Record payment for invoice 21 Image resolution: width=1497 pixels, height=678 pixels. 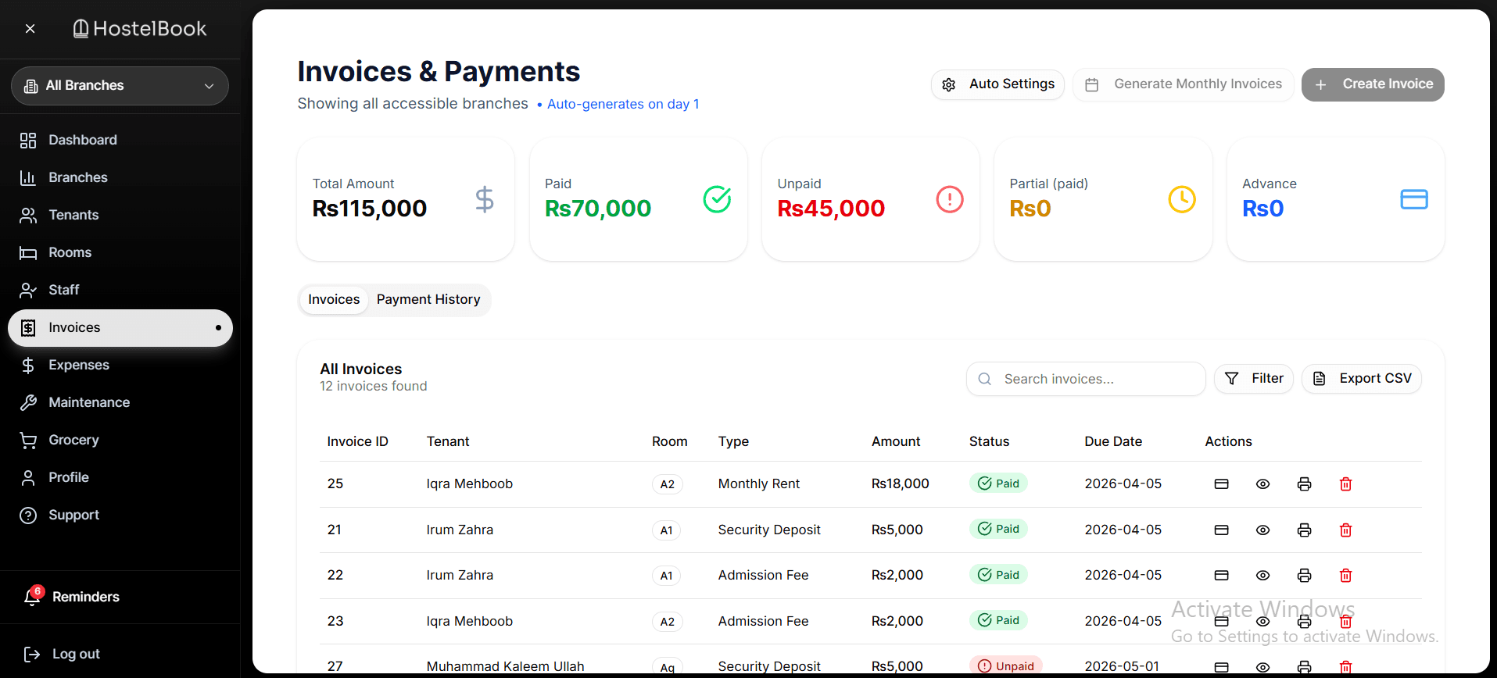1221,530
